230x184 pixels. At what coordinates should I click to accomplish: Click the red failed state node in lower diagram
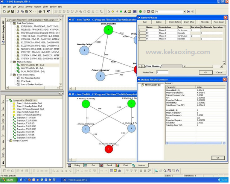click(x=109, y=149)
